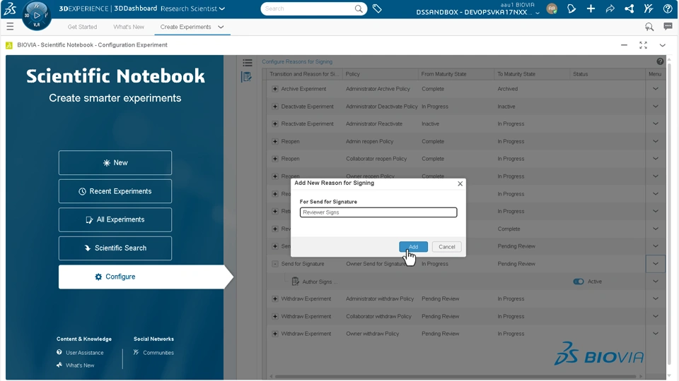Expand the Reactivate Experiment row
679x381 pixels.
pyautogui.click(x=275, y=124)
